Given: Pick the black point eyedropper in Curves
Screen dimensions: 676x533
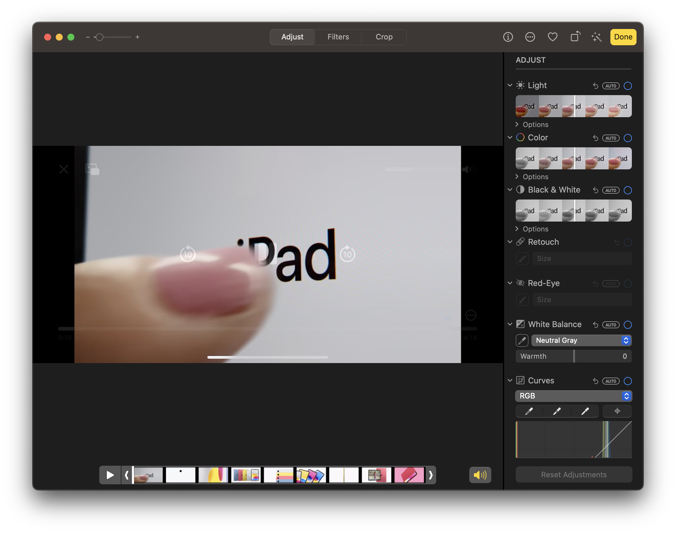Looking at the screenshot, I should pyautogui.click(x=529, y=411).
